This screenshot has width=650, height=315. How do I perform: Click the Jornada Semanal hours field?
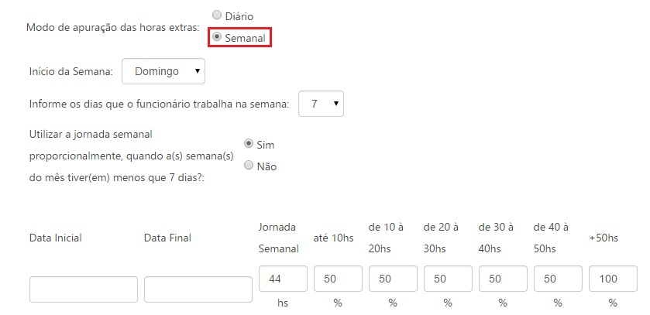(x=283, y=278)
